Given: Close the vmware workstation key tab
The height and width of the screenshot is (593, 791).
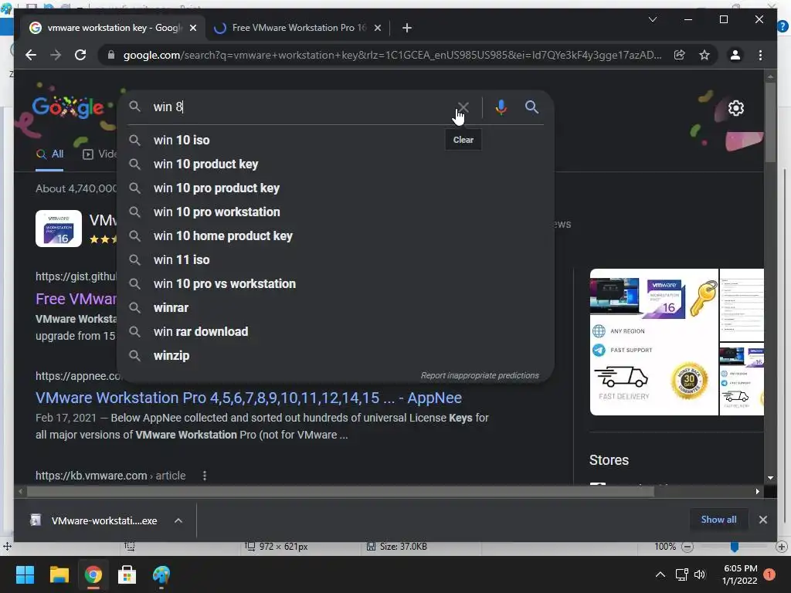Looking at the screenshot, I should tap(192, 28).
